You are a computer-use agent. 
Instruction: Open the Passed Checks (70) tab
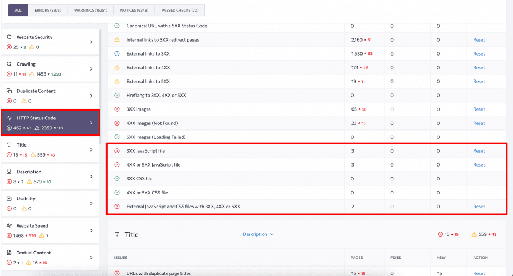(179, 10)
